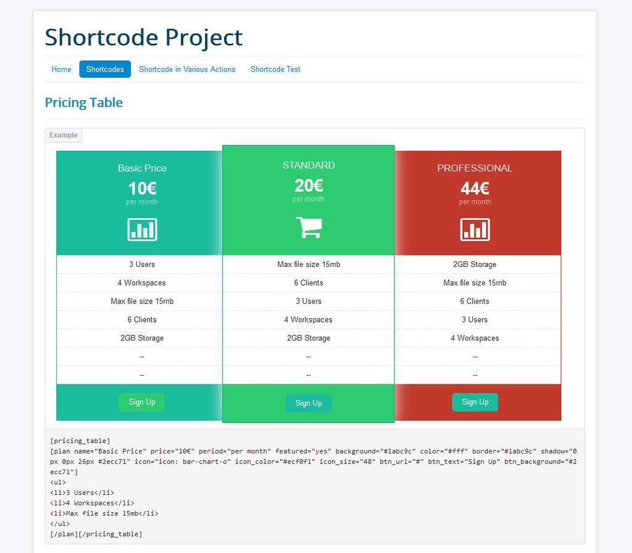This screenshot has width=632, height=553.
Task: Click the Example label tag
Action: (64, 135)
